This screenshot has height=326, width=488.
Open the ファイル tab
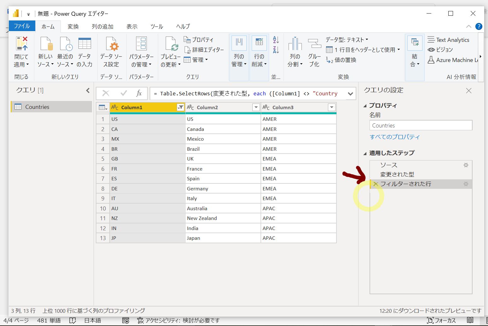22,26
